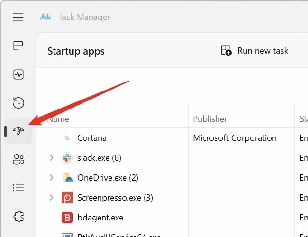Open the App history page icon
This screenshot has height=237, width=308.
(x=18, y=103)
